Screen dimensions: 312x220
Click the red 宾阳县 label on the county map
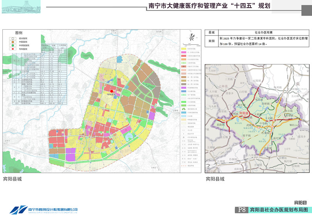click(244, 113)
